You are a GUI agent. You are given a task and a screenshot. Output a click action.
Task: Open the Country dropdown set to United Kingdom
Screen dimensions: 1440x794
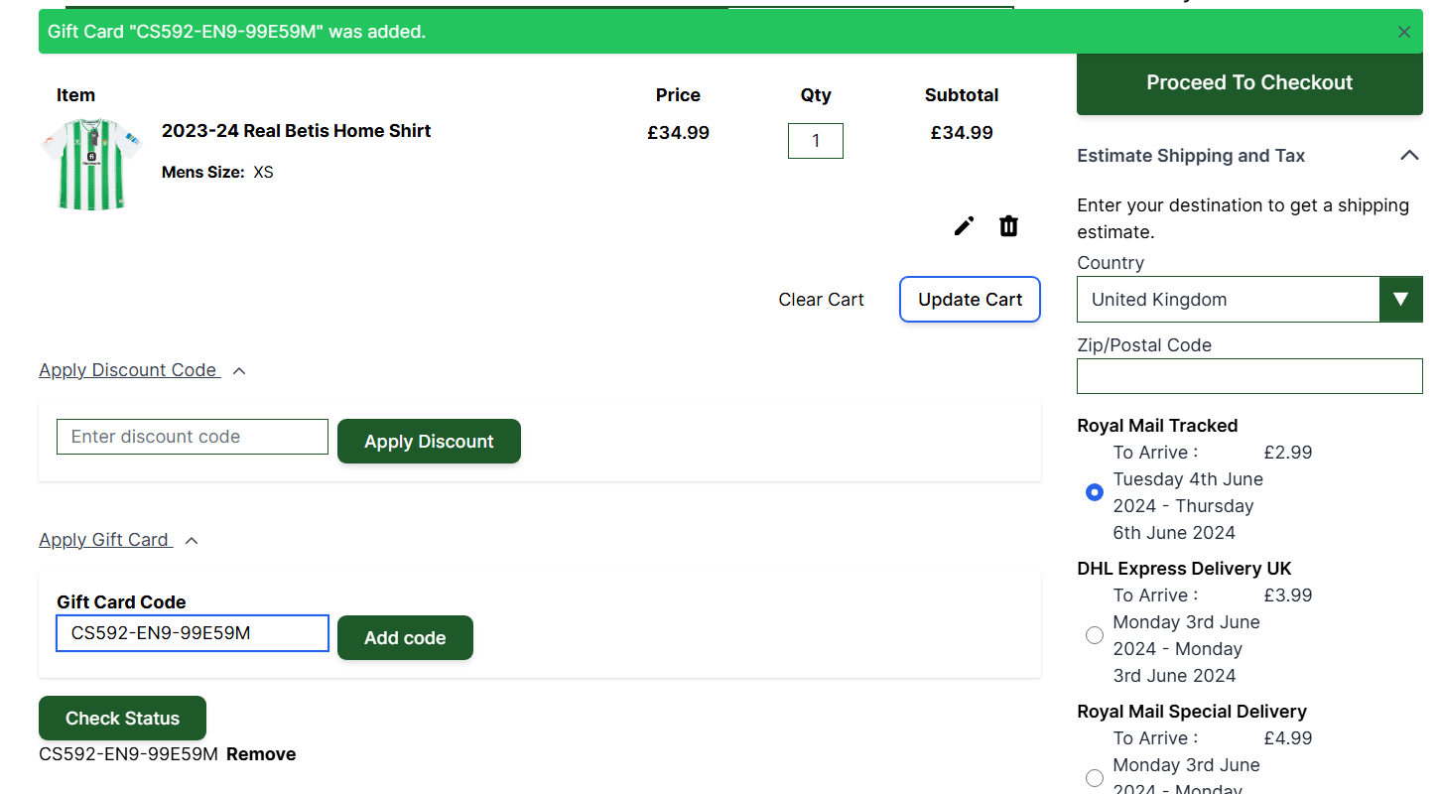click(1249, 299)
